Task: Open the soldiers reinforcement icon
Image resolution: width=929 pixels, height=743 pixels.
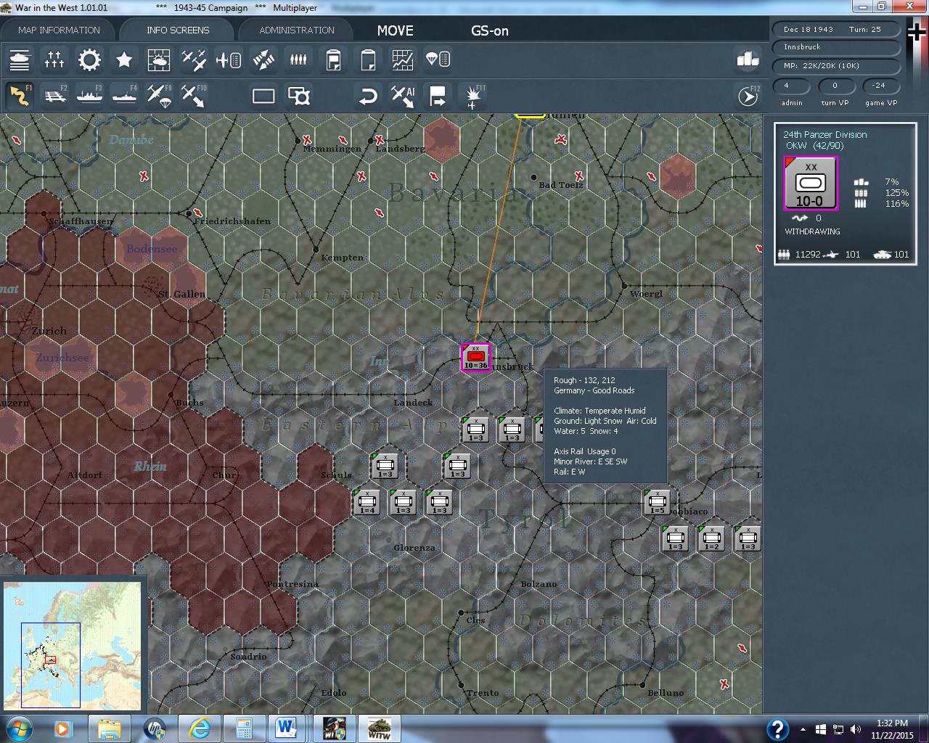Action: (x=298, y=59)
